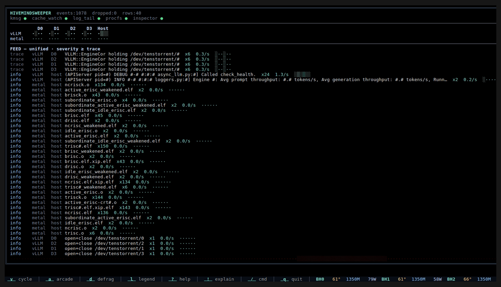Select the 'open+close /dev/tenstorrent/3' row
Screen dimensions: 501x287
[x=103, y=254]
